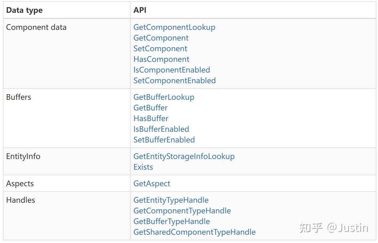Click the SetComponentEnabled link
378x243 pixels.
[174, 81]
